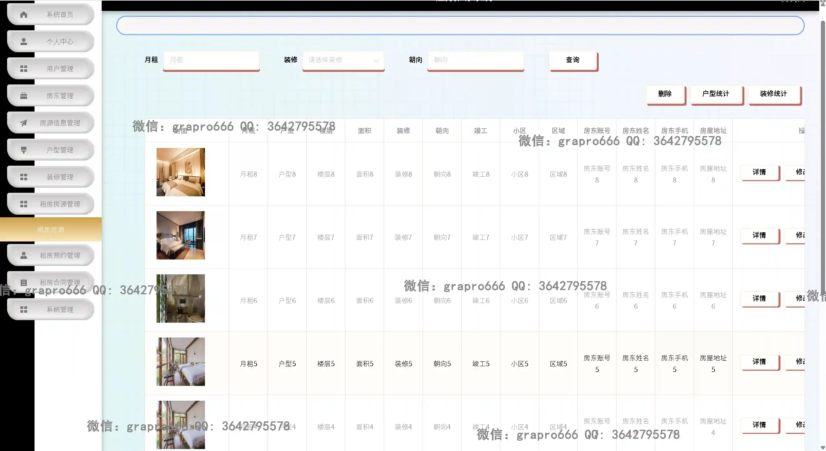The width and height of the screenshot is (826, 451).
Task: Click the home icon beside 系统首页
Action: [24, 14]
